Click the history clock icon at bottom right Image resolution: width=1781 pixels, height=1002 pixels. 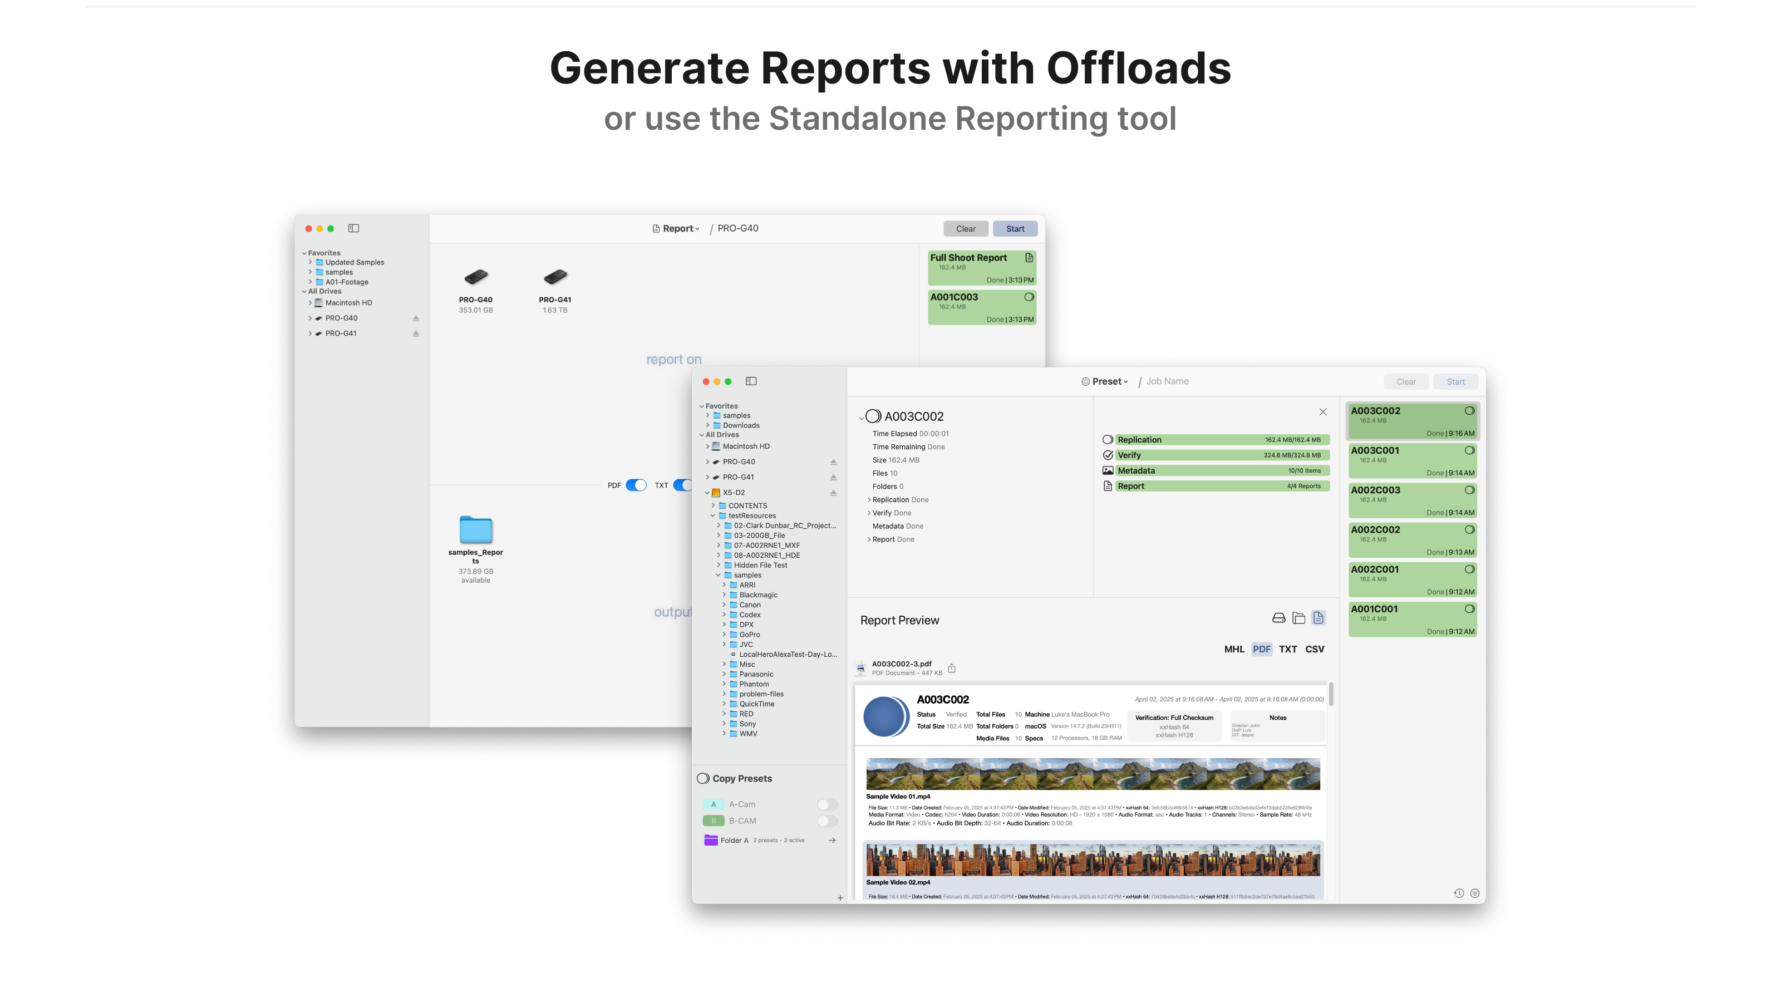click(1459, 893)
